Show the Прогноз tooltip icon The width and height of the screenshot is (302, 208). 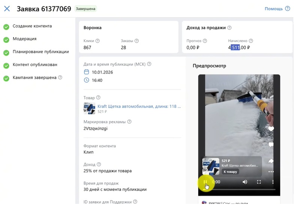point(205,41)
